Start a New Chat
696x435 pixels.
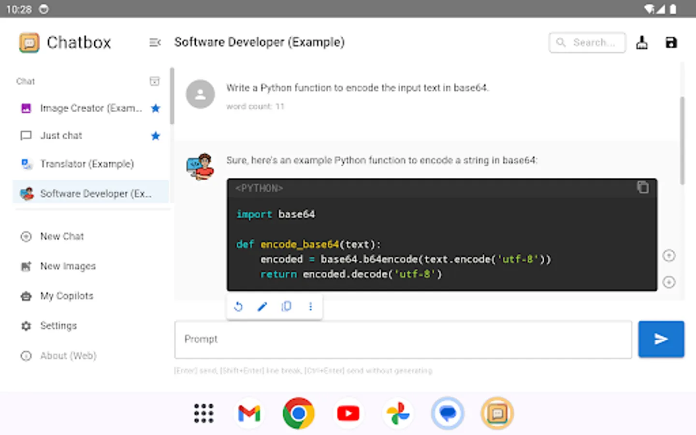click(x=62, y=236)
